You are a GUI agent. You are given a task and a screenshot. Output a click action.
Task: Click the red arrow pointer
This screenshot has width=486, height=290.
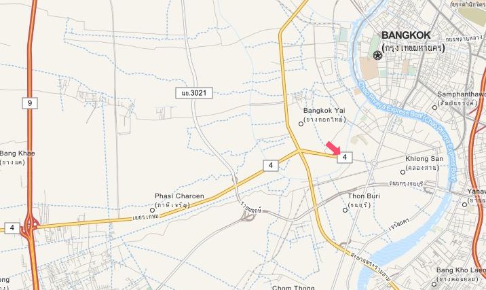point(333,148)
